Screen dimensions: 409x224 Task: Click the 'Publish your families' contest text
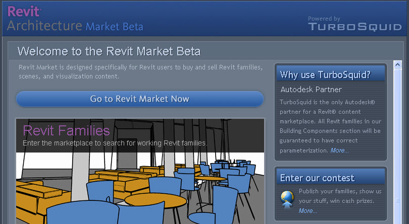pos(340,196)
